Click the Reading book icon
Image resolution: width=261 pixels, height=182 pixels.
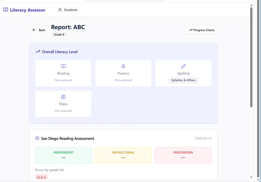click(x=63, y=66)
